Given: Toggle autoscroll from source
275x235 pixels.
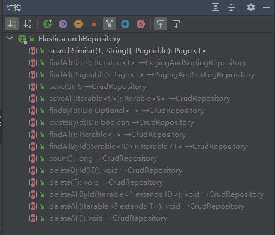Looking at the screenshot, I should coord(176,24).
